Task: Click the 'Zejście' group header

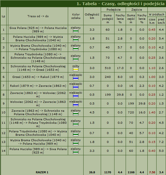Action: [137, 10]
